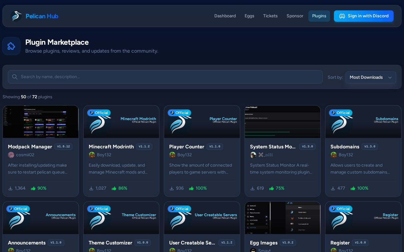
Task: Sign in with Discord
Action: point(364,16)
